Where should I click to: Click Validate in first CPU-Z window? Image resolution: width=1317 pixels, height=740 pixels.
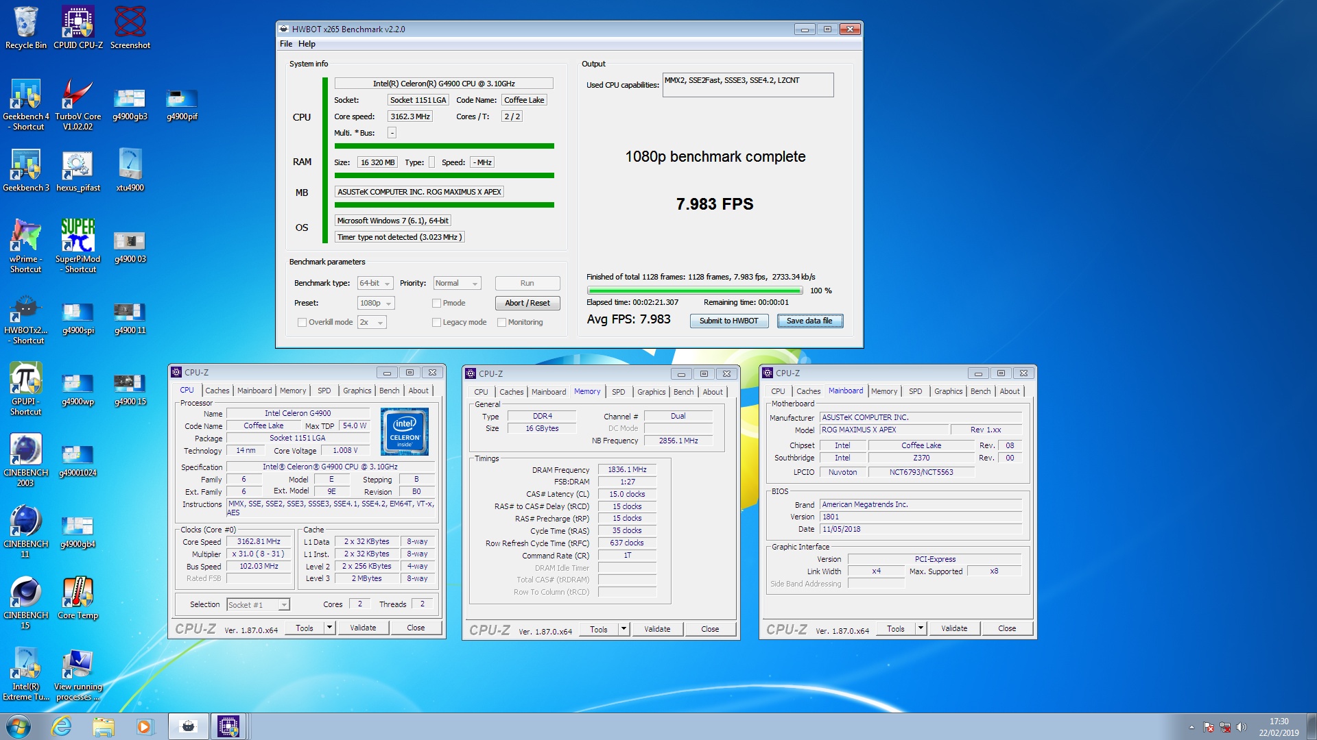coord(363,628)
